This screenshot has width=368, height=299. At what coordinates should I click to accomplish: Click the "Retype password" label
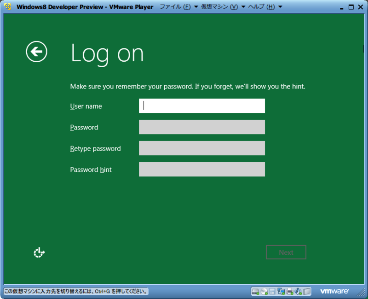click(x=95, y=148)
